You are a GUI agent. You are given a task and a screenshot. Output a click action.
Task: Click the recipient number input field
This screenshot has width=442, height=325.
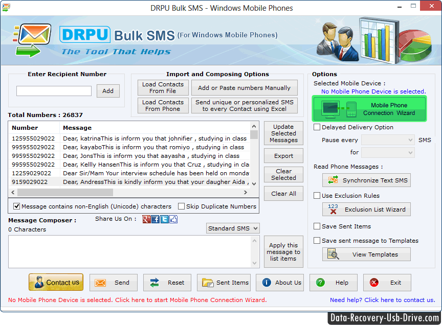pos(54,91)
